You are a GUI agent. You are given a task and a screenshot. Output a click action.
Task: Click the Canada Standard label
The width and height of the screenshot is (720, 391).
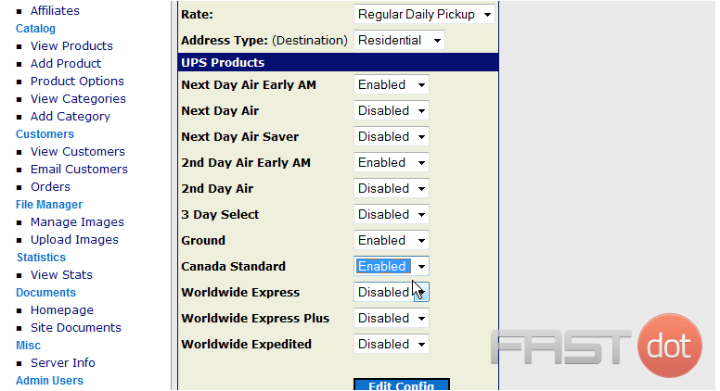click(x=233, y=266)
